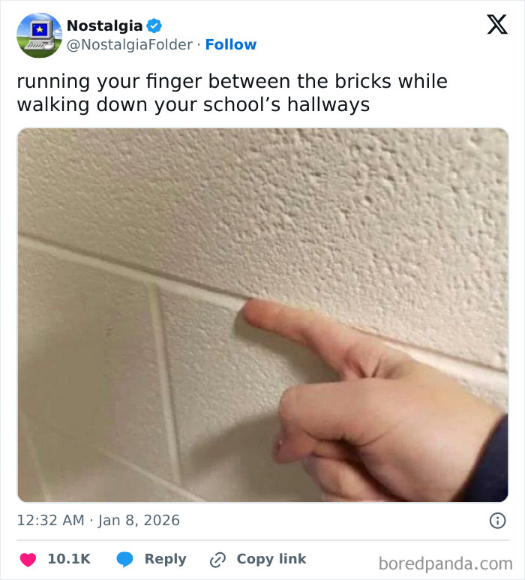Click the Copy link text

click(x=271, y=558)
